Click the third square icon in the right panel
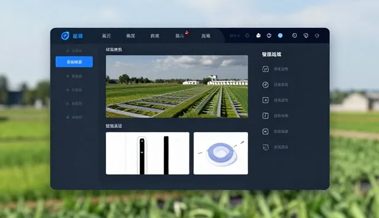The height and width of the screenshot is (218, 379). [265, 100]
